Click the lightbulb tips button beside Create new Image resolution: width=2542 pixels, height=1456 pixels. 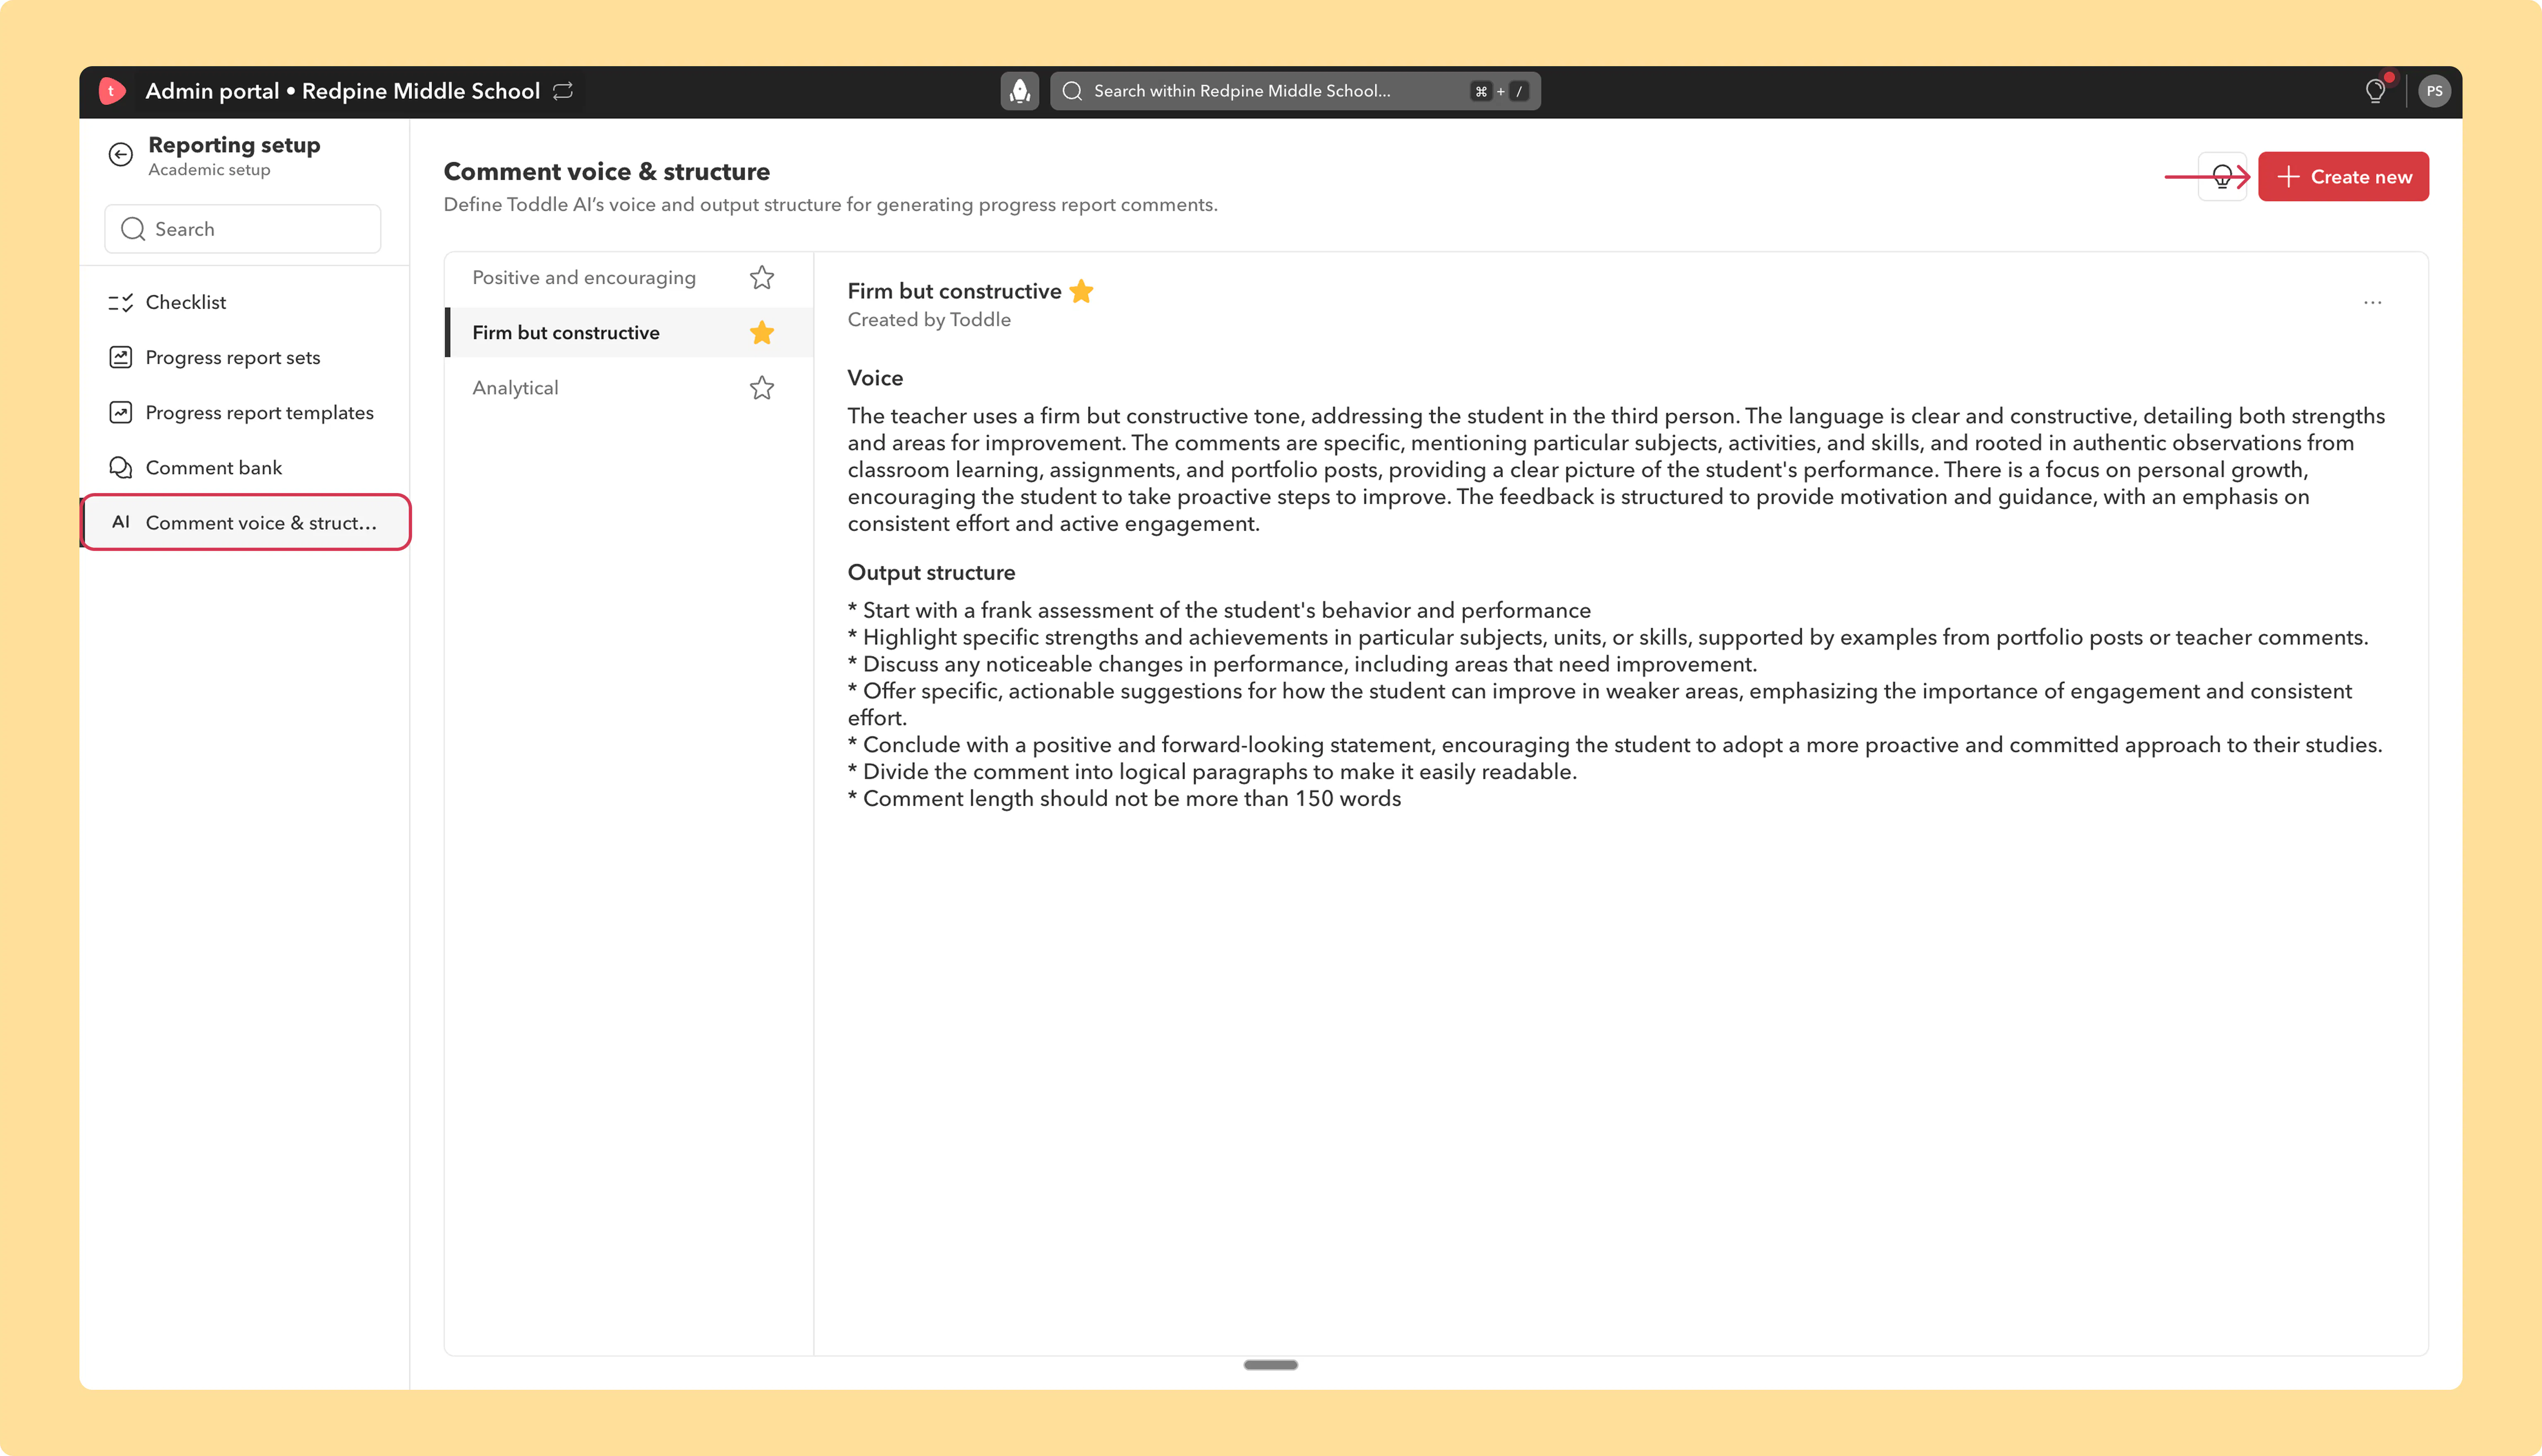pos(2222,177)
